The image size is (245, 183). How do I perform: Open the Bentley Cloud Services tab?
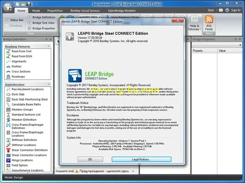(85, 11)
